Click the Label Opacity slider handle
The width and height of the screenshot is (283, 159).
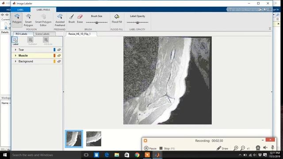138,23
